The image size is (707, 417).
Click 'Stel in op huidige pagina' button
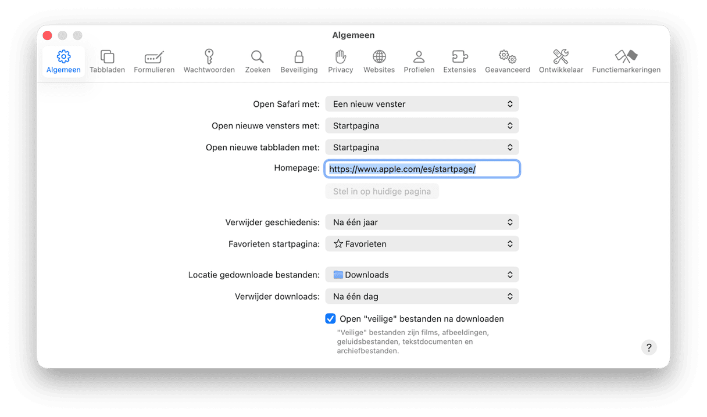pos(382,191)
